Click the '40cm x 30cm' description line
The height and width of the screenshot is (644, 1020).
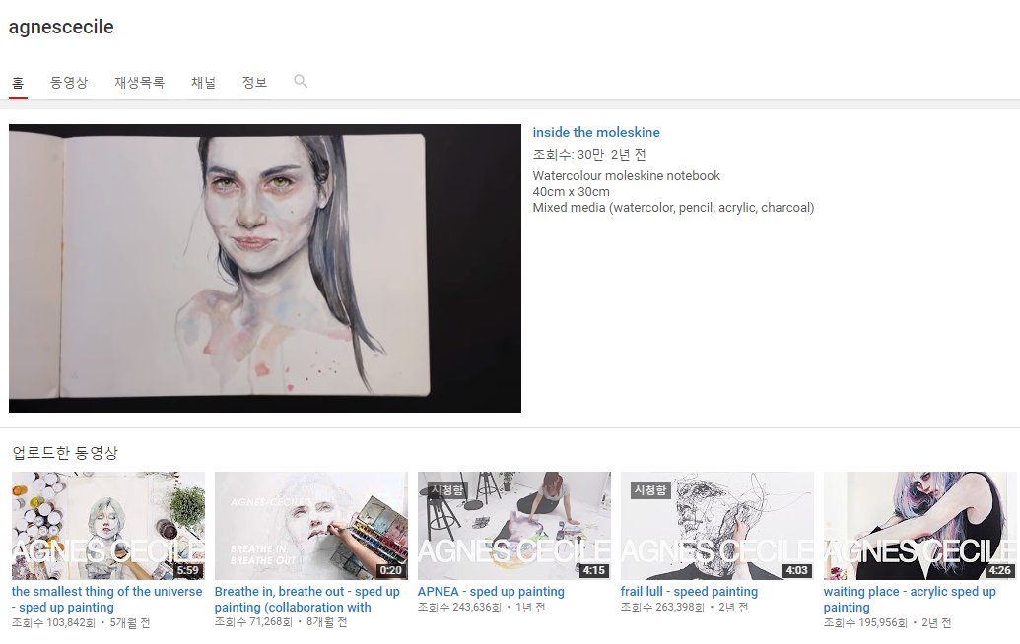point(572,192)
